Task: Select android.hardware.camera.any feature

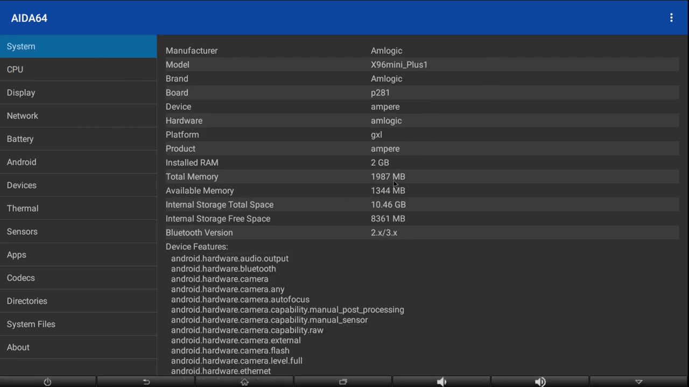Action: point(228,289)
